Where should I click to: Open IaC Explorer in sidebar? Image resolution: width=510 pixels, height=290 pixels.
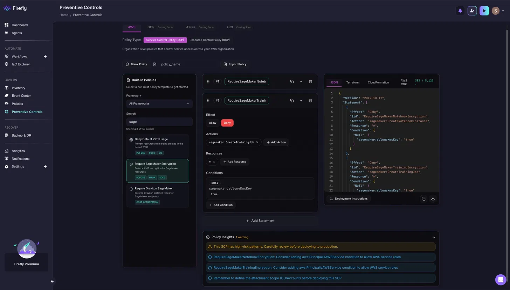click(21, 64)
